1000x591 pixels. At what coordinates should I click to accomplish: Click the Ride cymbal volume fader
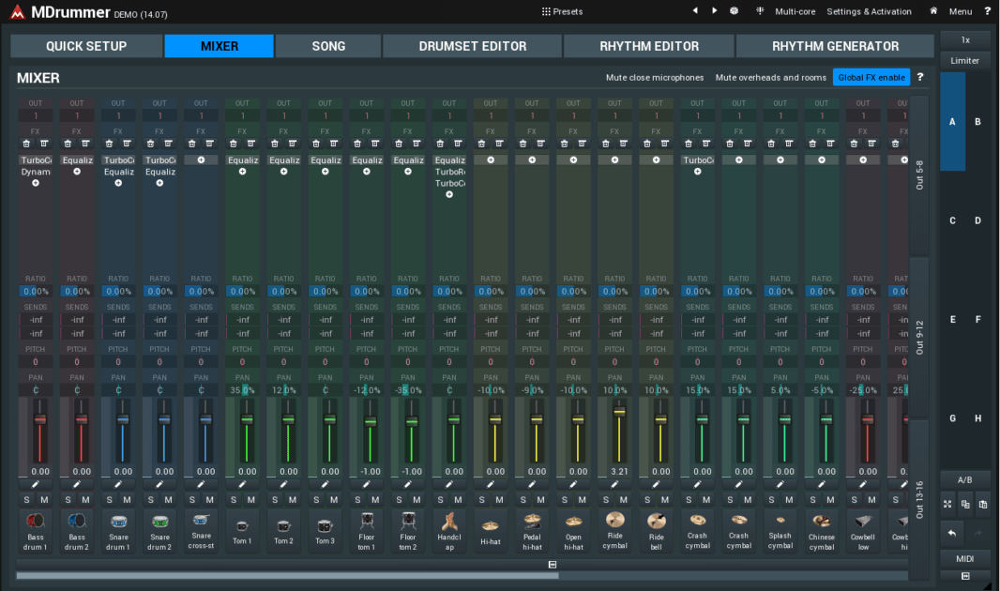coord(619,411)
